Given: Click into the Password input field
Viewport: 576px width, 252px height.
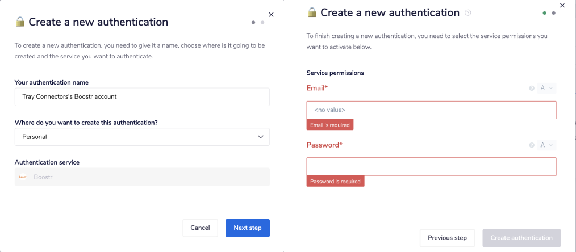Looking at the screenshot, I should (431, 166).
